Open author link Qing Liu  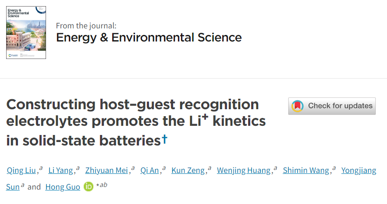pyautogui.click(x=21, y=170)
